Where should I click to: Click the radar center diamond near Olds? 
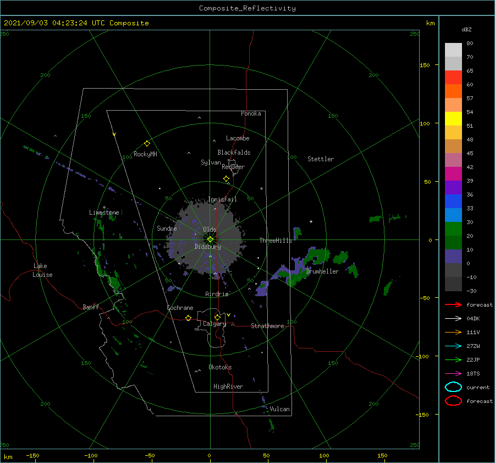(210, 239)
